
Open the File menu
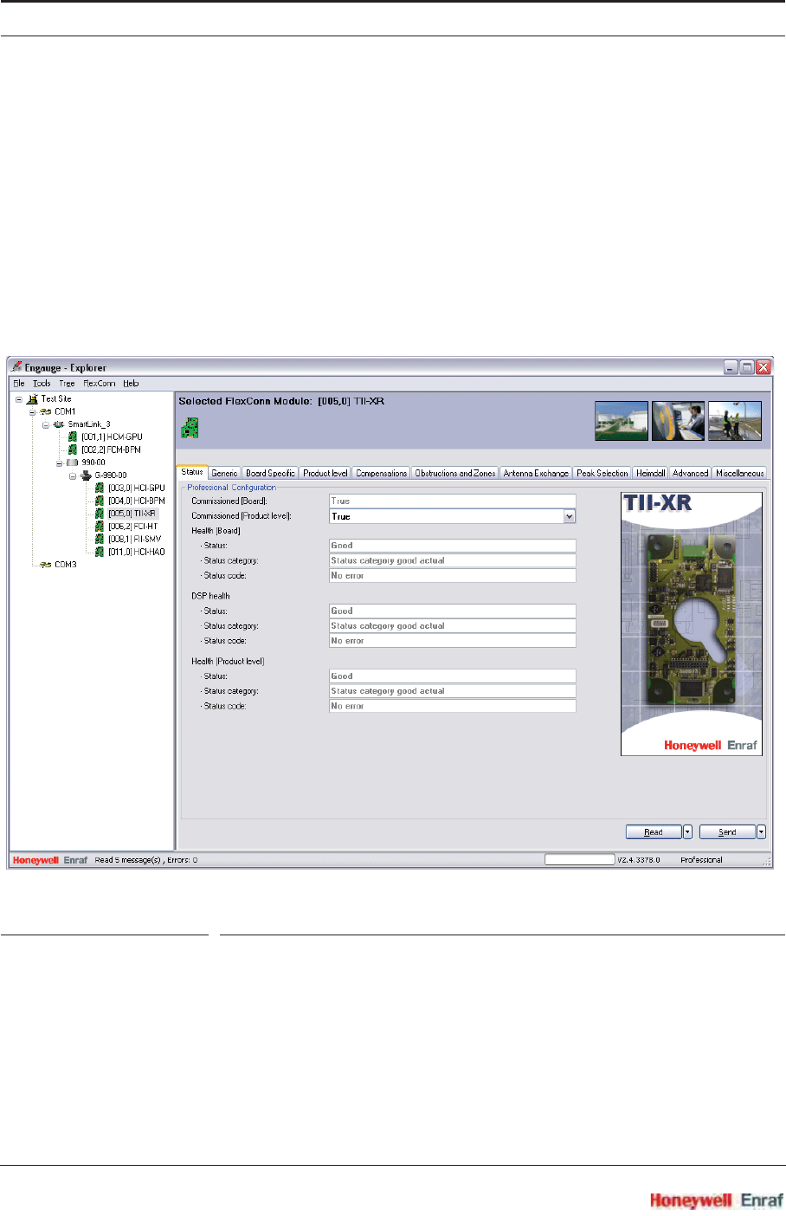pos(19,383)
